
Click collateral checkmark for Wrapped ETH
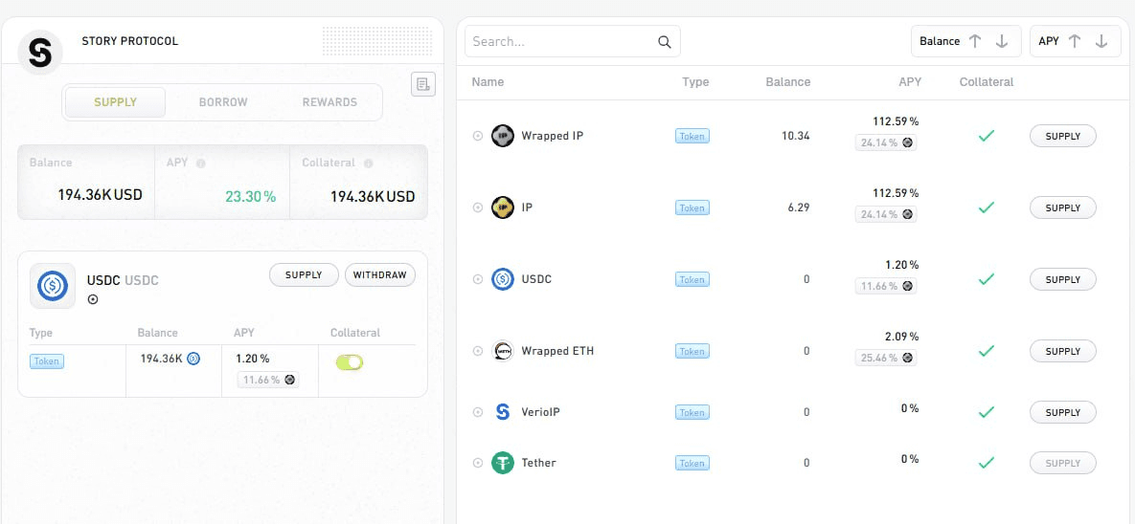click(986, 351)
